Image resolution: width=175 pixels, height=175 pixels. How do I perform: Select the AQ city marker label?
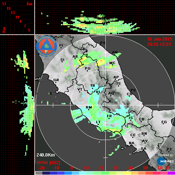point(111,93)
